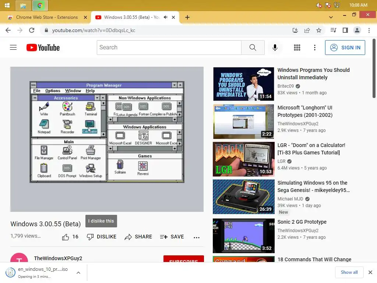Click the taskbar clock 10:08 AM

coord(358,5)
